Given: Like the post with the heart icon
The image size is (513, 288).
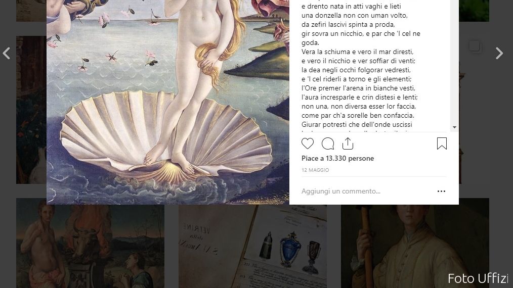Looking at the screenshot, I should point(307,143).
